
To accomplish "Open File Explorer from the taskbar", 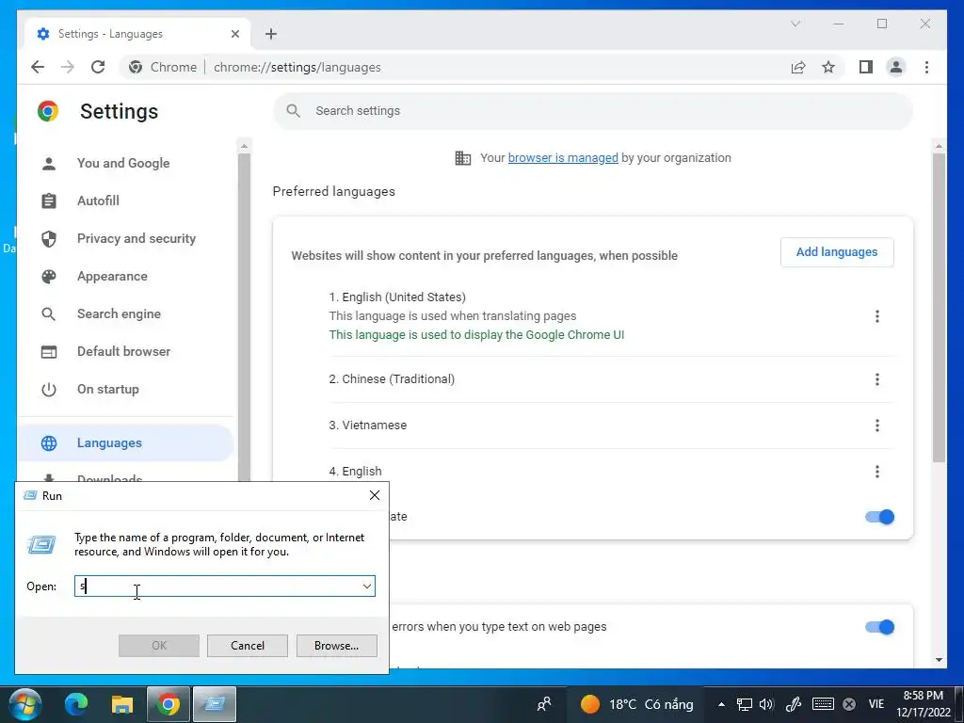I will 121,704.
